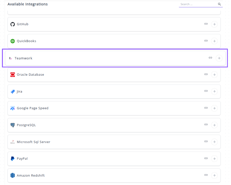Click the Amazon Redshift logo
This screenshot has width=231, height=185.
click(12, 176)
